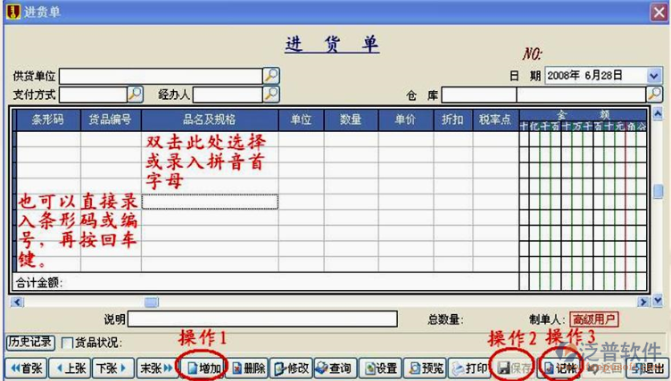Go to next record with 下张
The height and width of the screenshot is (381, 671).
coord(113,369)
